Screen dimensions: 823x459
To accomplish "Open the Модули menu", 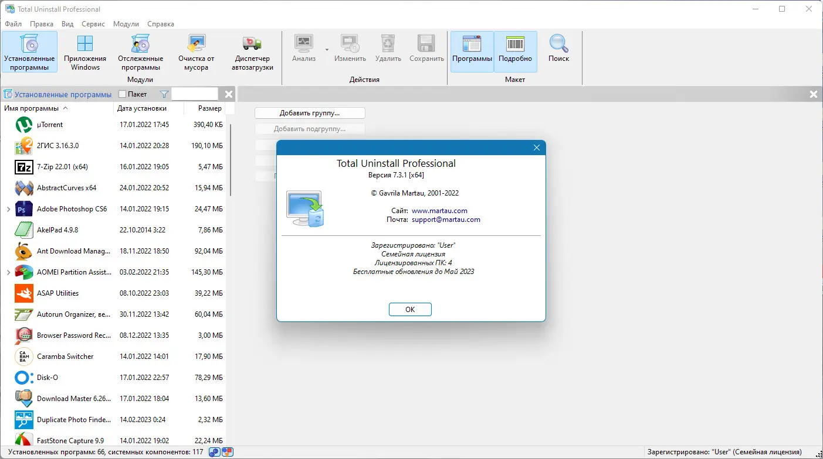I will click(x=126, y=24).
